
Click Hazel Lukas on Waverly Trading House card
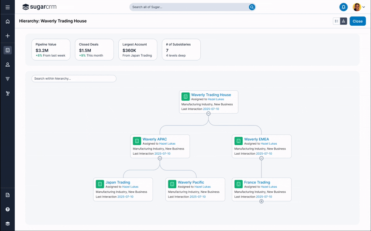point(216,99)
